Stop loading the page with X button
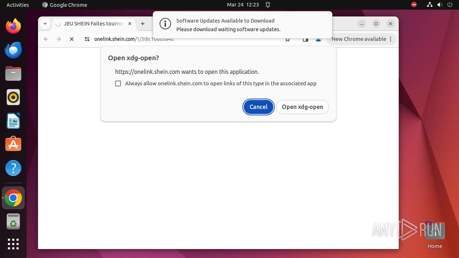The height and width of the screenshot is (258, 459). point(72,39)
